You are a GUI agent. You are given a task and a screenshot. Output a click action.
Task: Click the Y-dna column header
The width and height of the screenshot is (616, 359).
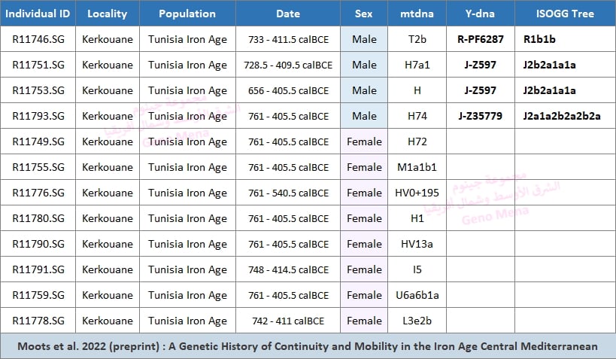[x=480, y=14]
